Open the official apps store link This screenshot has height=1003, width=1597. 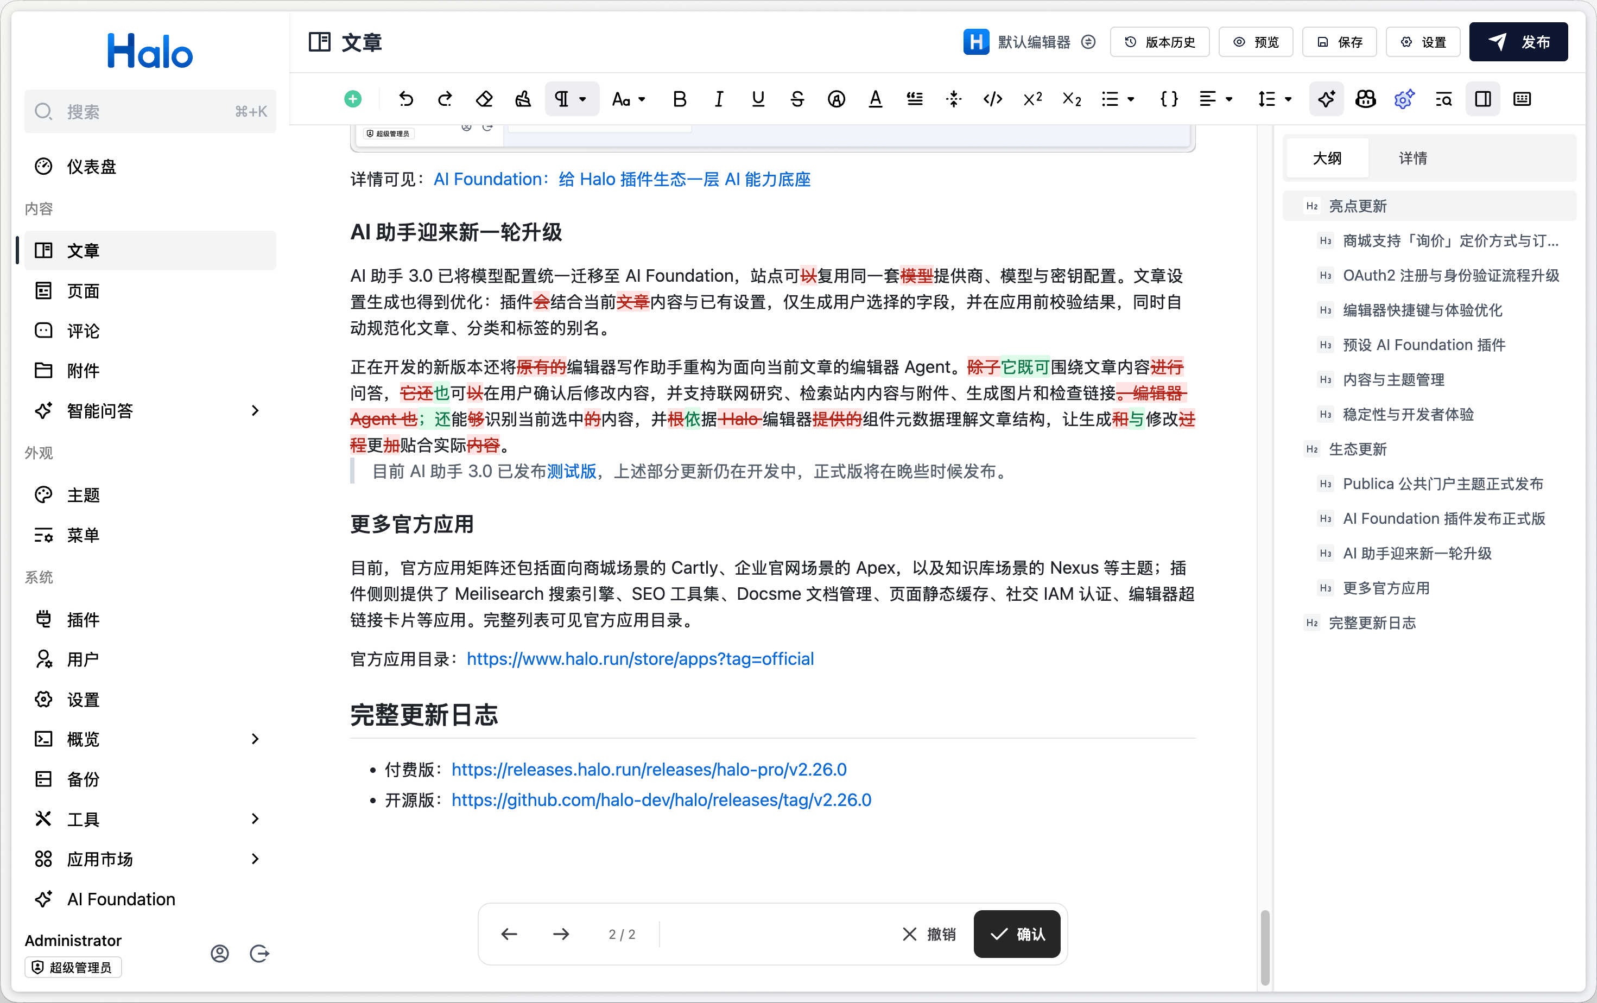(640, 659)
